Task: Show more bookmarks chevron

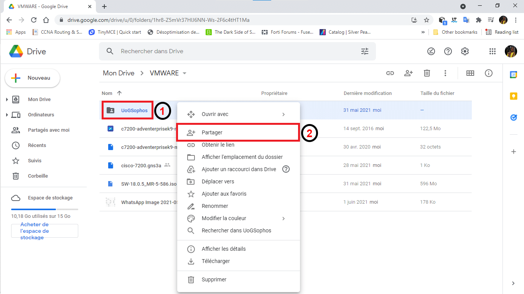Action: [x=423, y=32]
